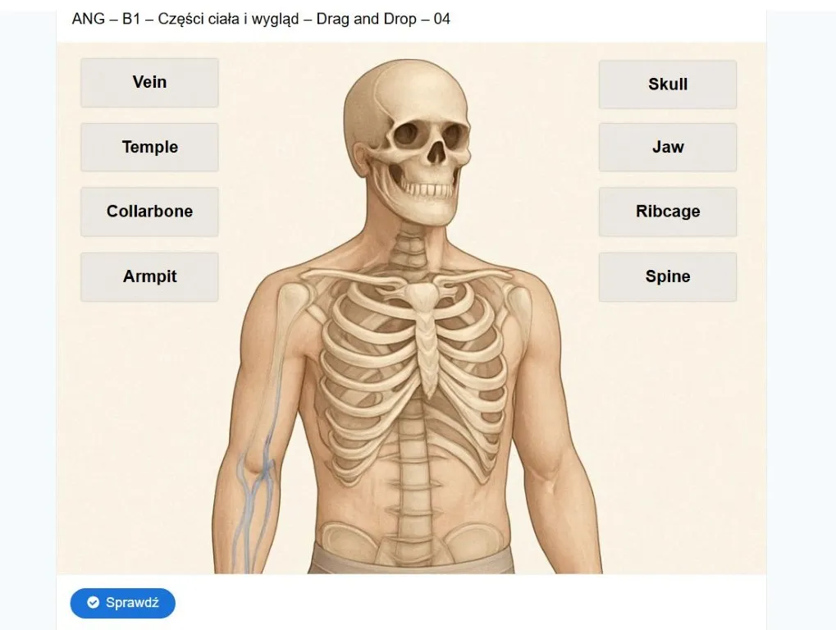Choose the Spine label card

tap(668, 276)
